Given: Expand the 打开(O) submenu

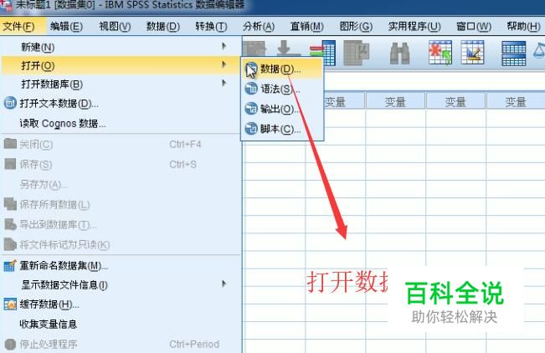Looking at the screenshot, I should (x=120, y=65).
